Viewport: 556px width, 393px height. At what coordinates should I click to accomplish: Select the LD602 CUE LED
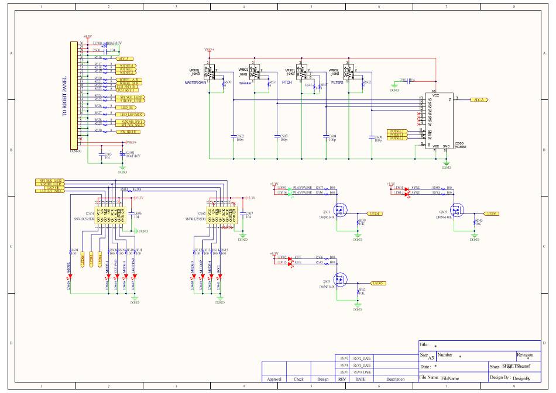(290, 258)
